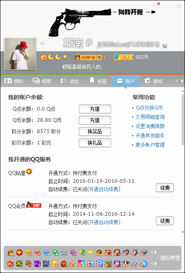Click the red pentagon 7 tray icon
The width and height of the screenshot is (185, 273).
point(10,264)
